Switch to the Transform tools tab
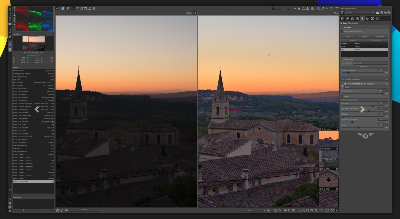 pos(367,19)
